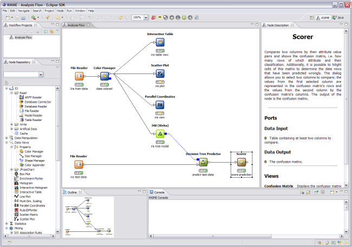Select the iris train data File Reader node
The width and height of the screenshot is (352, 247).
click(79, 77)
